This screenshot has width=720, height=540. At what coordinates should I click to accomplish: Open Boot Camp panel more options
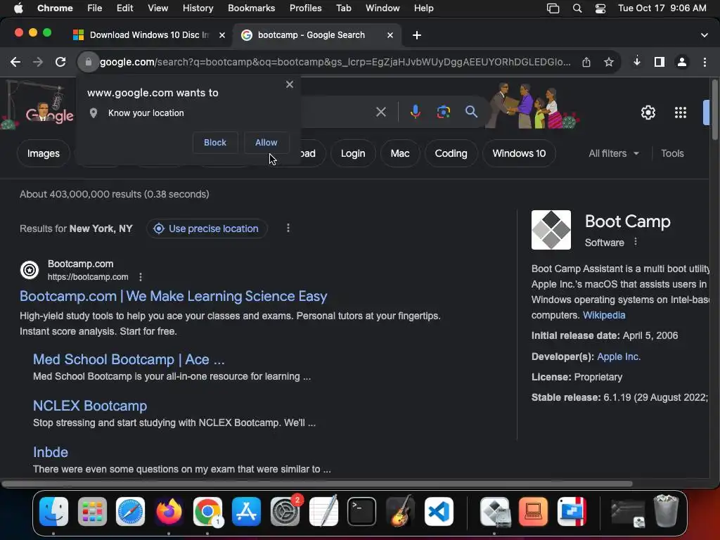[x=636, y=242]
